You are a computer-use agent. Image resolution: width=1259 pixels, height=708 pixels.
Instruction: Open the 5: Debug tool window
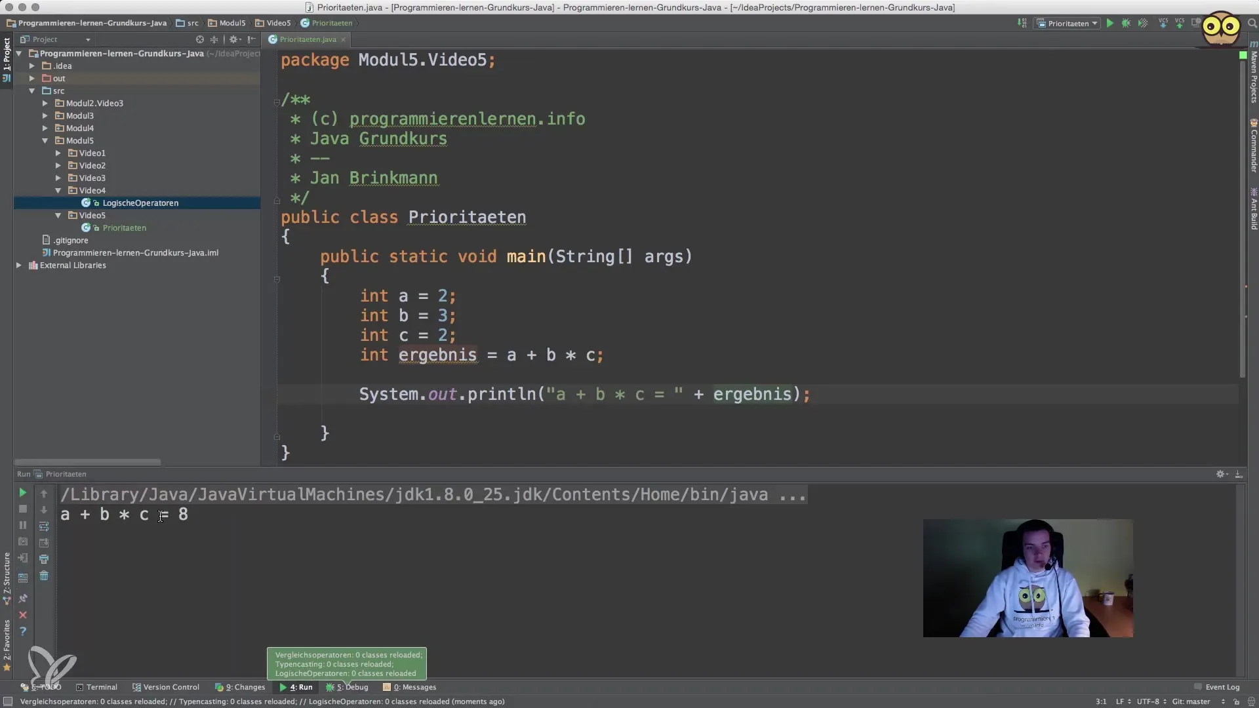tap(347, 687)
